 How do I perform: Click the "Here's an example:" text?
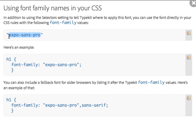pyautogui.click(x=19, y=48)
